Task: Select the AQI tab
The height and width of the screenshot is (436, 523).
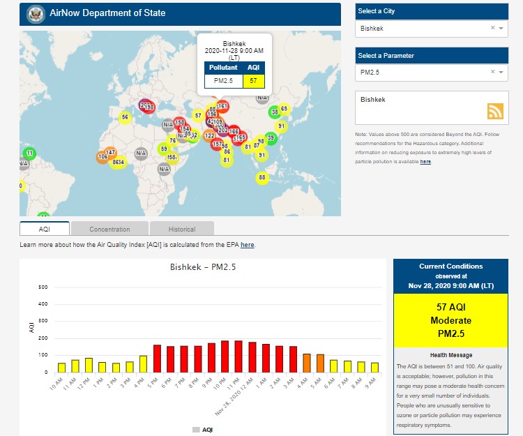Action: (x=45, y=229)
